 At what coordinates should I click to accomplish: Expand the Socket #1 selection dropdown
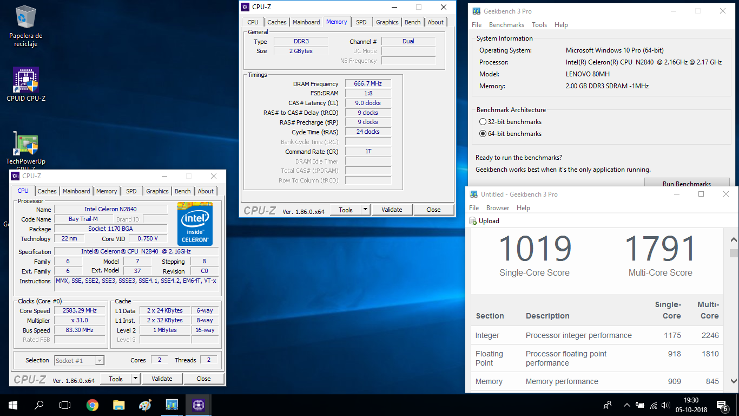[100, 360]
